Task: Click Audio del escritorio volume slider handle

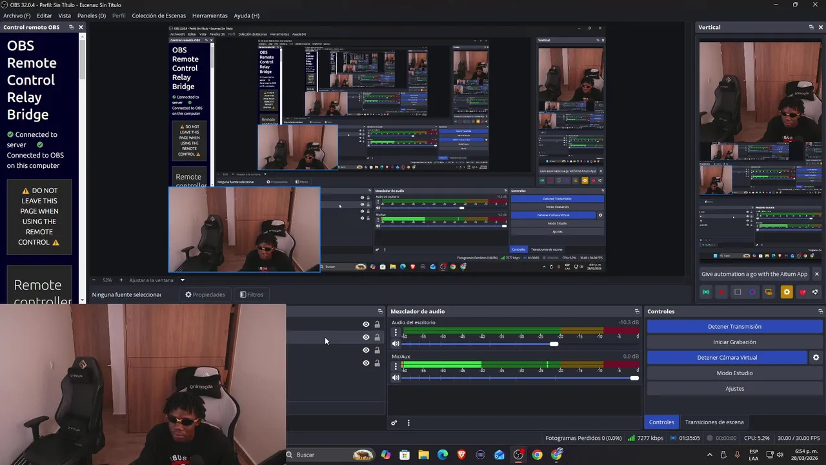Action: 554,344
